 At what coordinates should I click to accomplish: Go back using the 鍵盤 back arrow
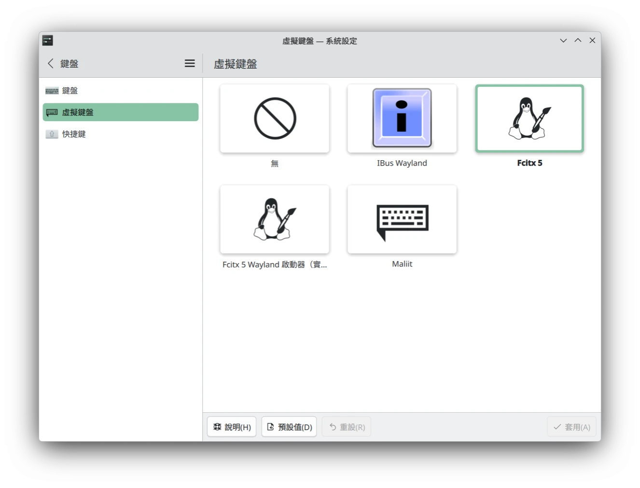tap(50, 63)
